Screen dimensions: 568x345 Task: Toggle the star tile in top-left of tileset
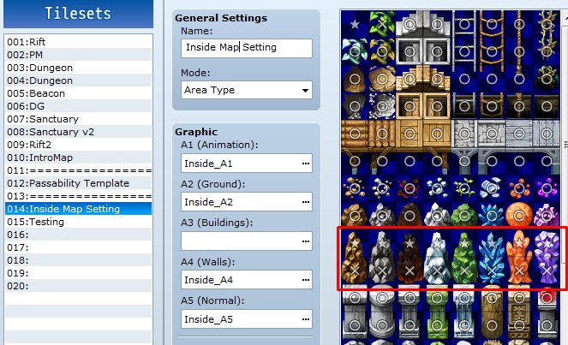[355, 24]
